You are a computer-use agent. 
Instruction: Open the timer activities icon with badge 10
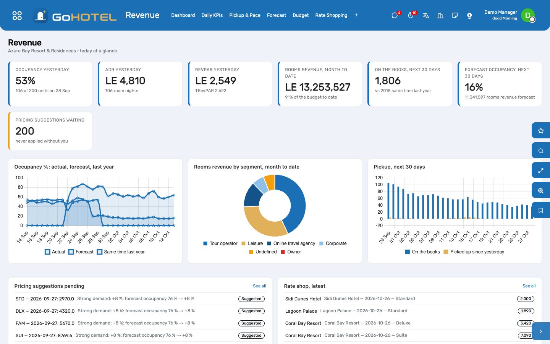(411, 15)
